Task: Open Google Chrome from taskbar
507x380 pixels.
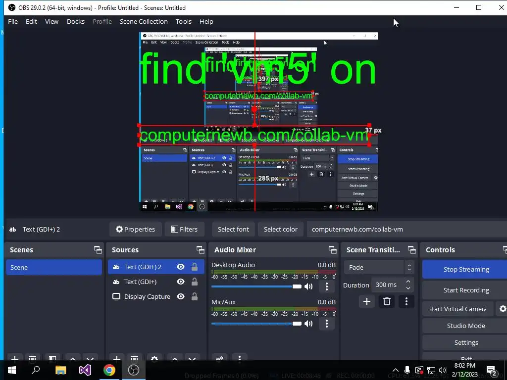Action: pos(109,370)
